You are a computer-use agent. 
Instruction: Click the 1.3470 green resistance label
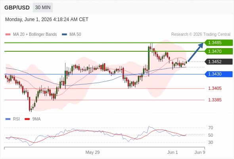[219, 51]
